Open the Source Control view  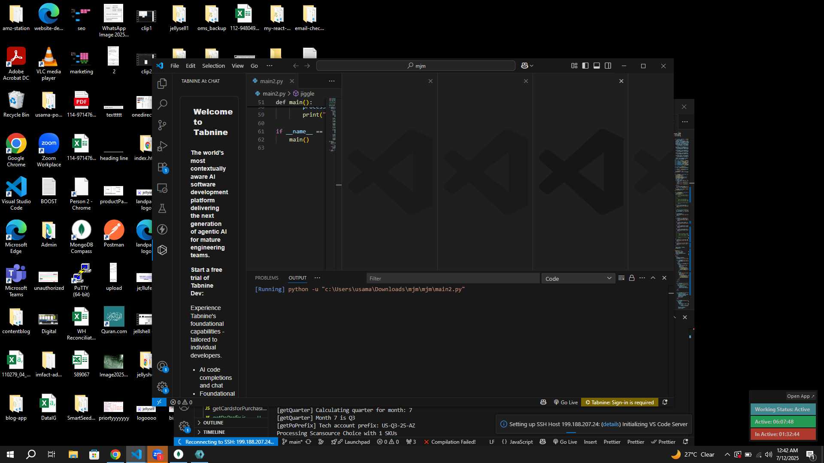tap(162, 125)
